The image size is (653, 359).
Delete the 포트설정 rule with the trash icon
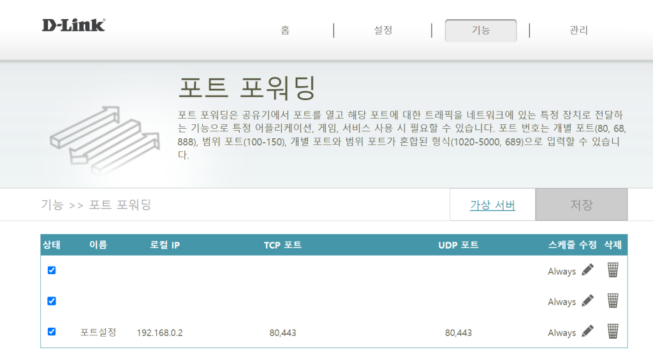point(612,332)
